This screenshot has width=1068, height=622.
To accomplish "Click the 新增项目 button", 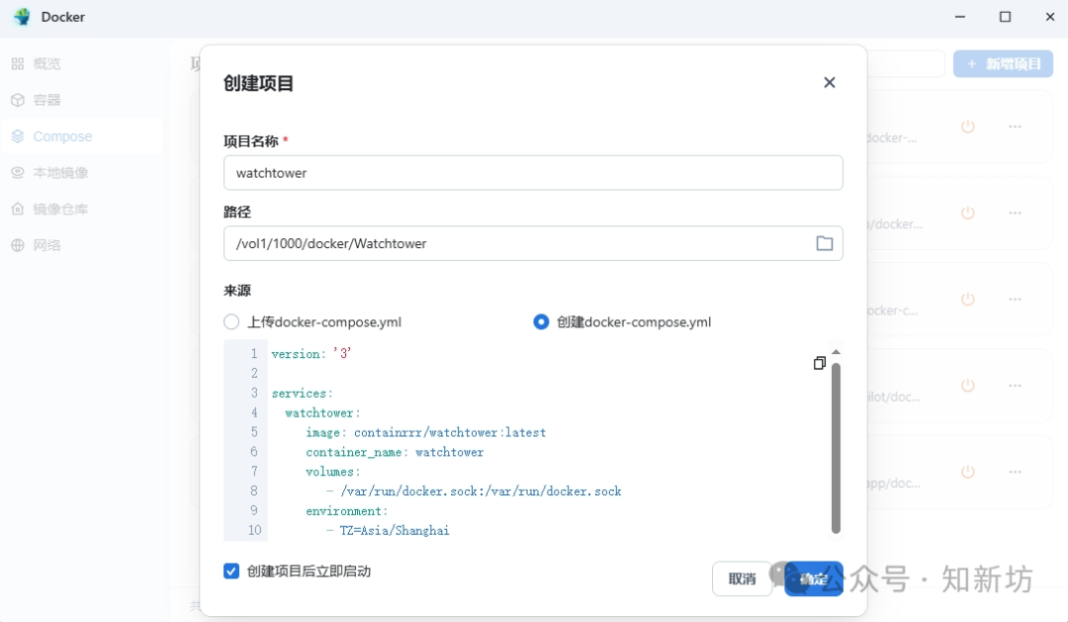I will (1003, 64).
